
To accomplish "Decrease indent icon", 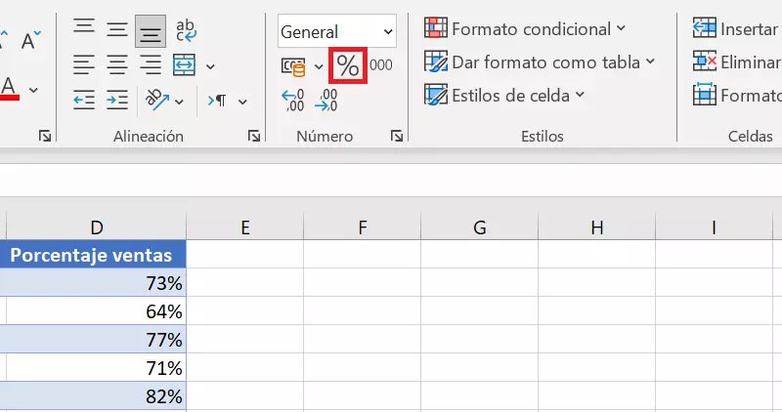I will point(84,101).
